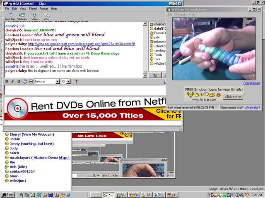Select chelyha5 in the chat user list
This screenshot has height=198, width=265.
point(158,24)
